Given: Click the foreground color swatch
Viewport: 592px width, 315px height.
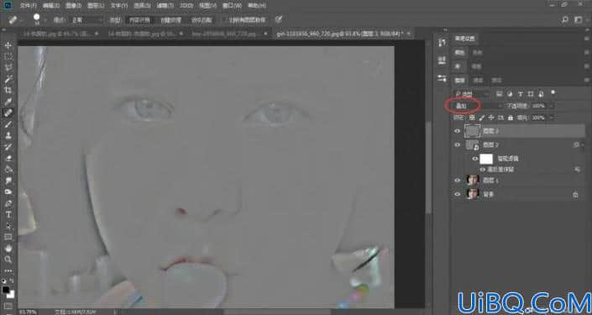Looking at the screenshot, I should point(6,290).
